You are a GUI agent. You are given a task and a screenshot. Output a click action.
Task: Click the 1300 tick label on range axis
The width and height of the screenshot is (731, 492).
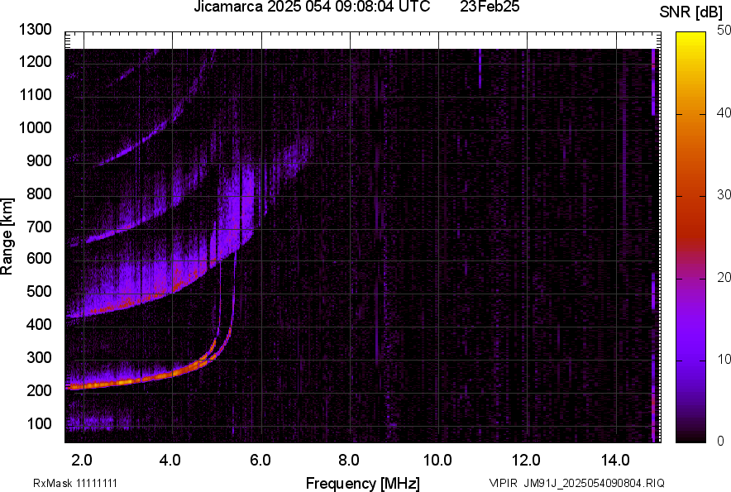[x=35, y=30]
